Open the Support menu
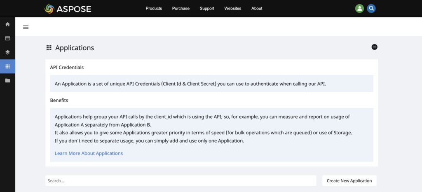422x192 pixels. point(207,8)
